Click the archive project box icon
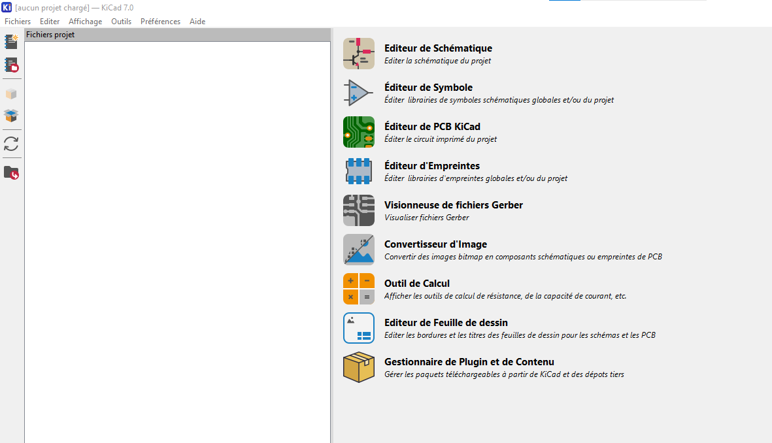Viewport: 772px width, 443px height. point(11,93)
